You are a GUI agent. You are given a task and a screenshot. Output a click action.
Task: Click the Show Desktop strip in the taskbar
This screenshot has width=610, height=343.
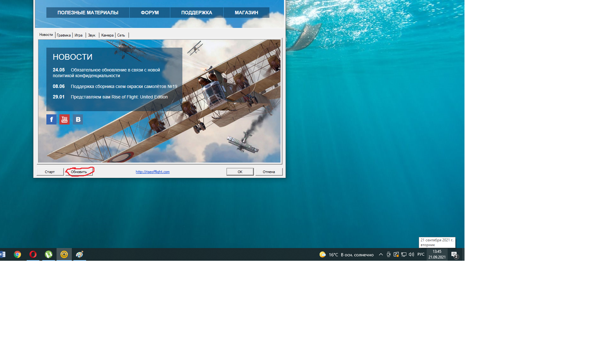(464, 254)
